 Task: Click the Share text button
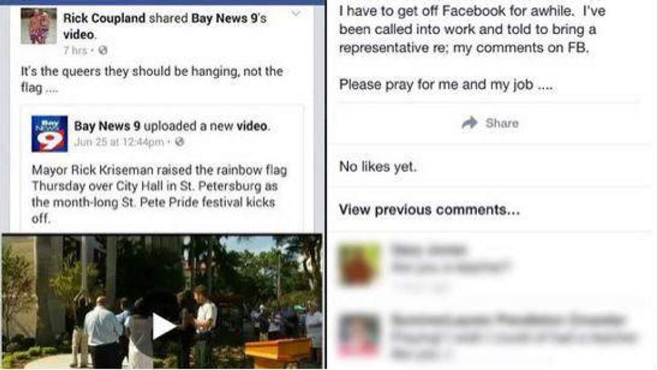click(502, 123)
